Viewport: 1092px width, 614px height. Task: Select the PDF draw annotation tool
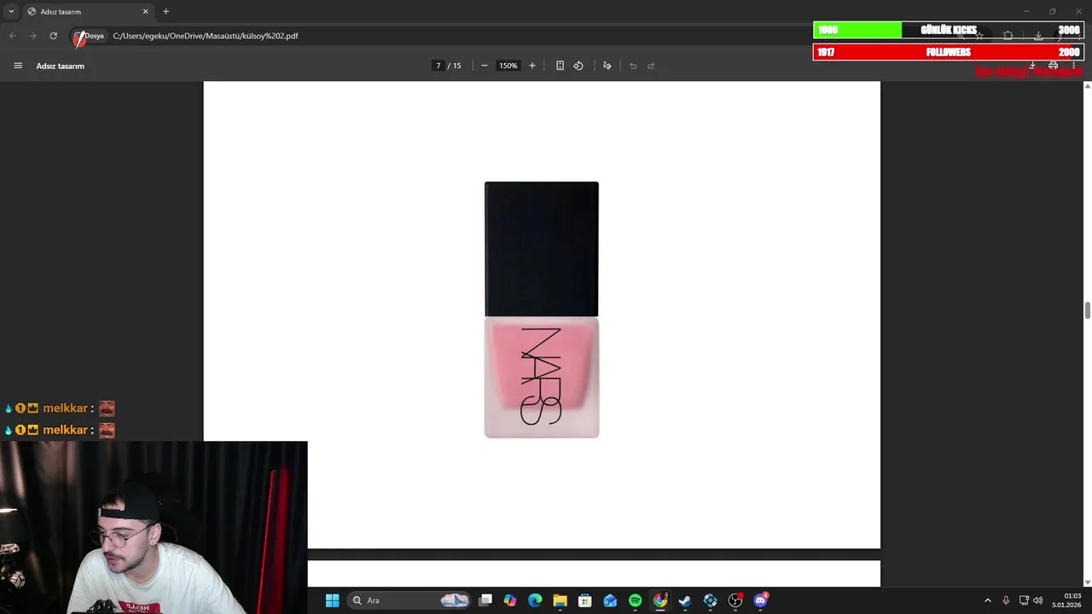[x=607, y=66]
